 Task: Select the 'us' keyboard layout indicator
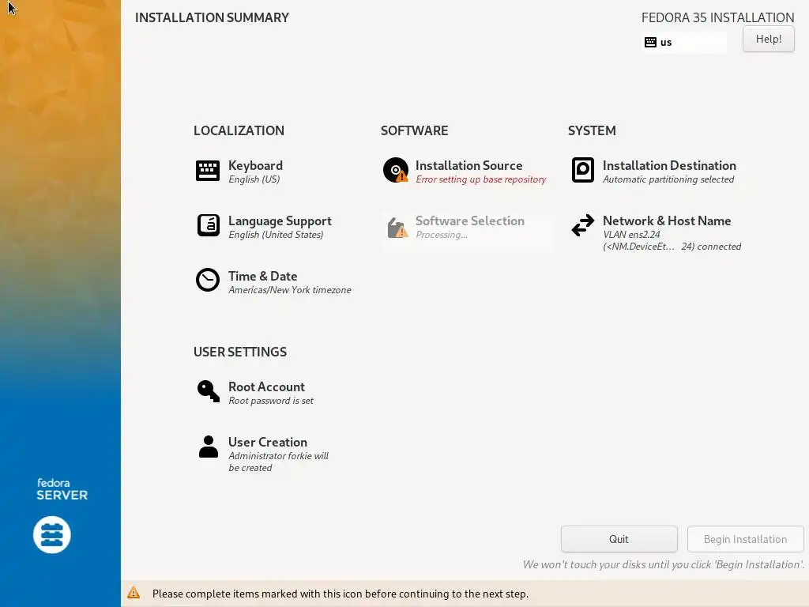(684, 43)
